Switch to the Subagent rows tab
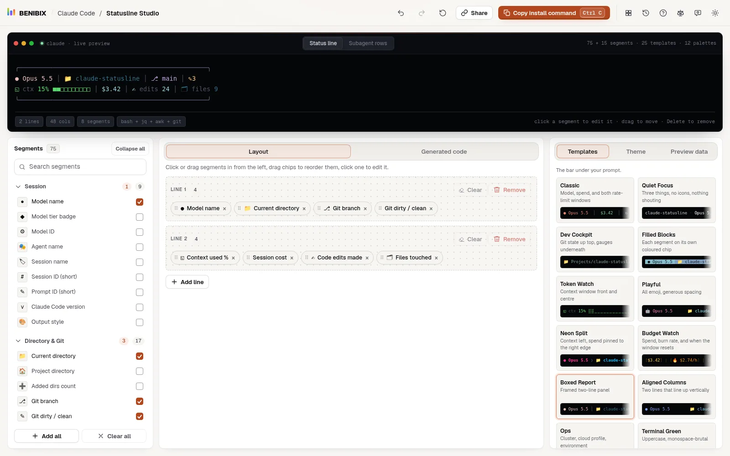Screen dimensions: 730x456 [368, 43]
